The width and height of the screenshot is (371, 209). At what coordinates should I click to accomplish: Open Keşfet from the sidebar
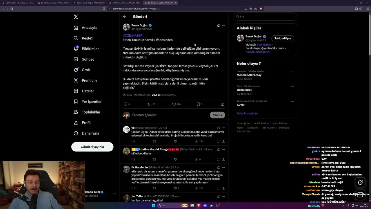[x=83, y=38]
